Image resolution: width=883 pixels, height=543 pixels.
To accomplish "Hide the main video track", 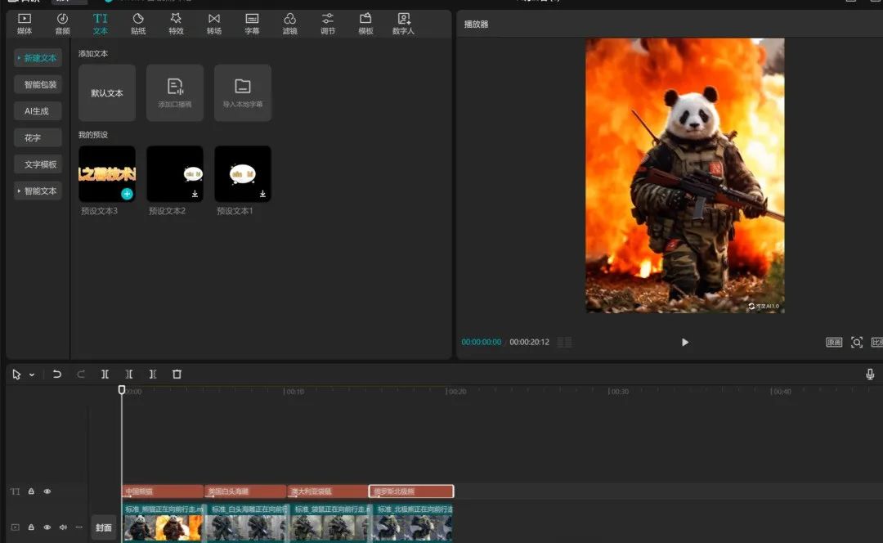I will (x=47, y=527).
